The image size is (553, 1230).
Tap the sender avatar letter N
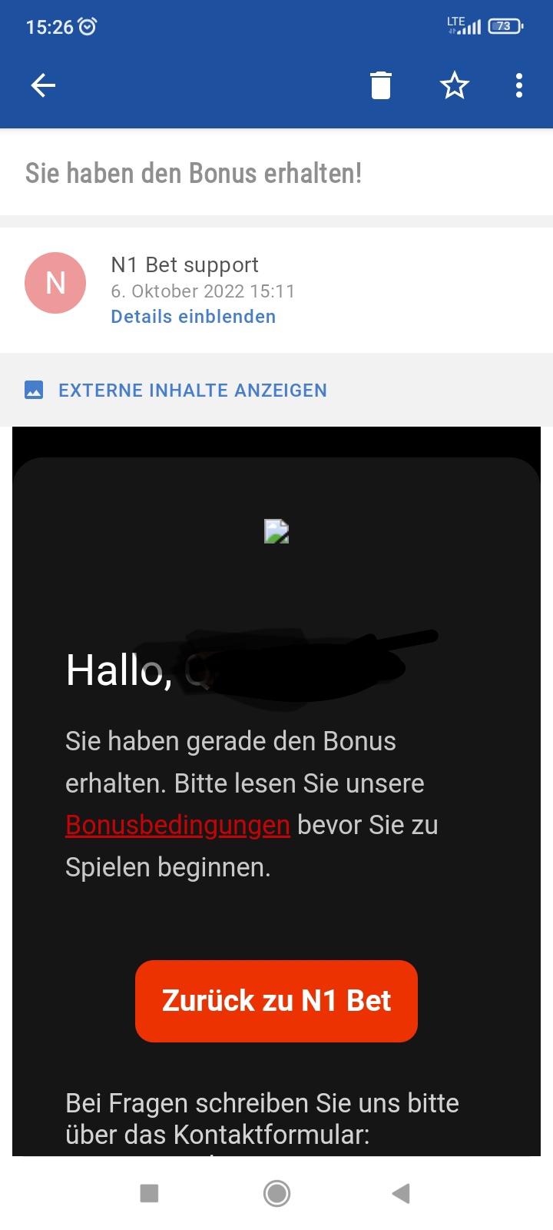tap(55, 283)
